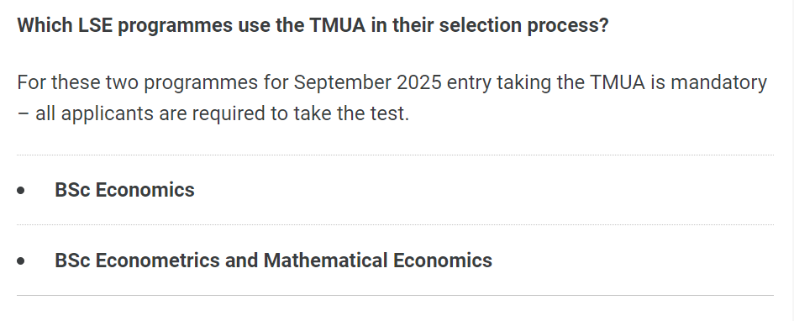
Task: Click the text 'September 2025' in the paragraph
Action: tap(368, 82)
